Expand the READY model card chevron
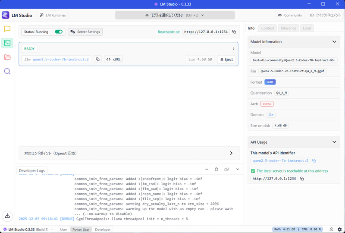The height and width of the screenshot is (233, 345). tap(233, 49)
